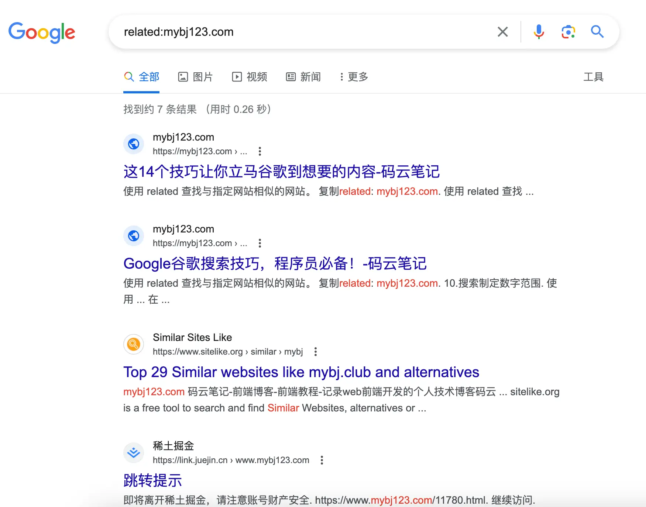Open the Top 29 Similar websites link
The height and width of the screenshot is (507, 646).
click(301, 372)
